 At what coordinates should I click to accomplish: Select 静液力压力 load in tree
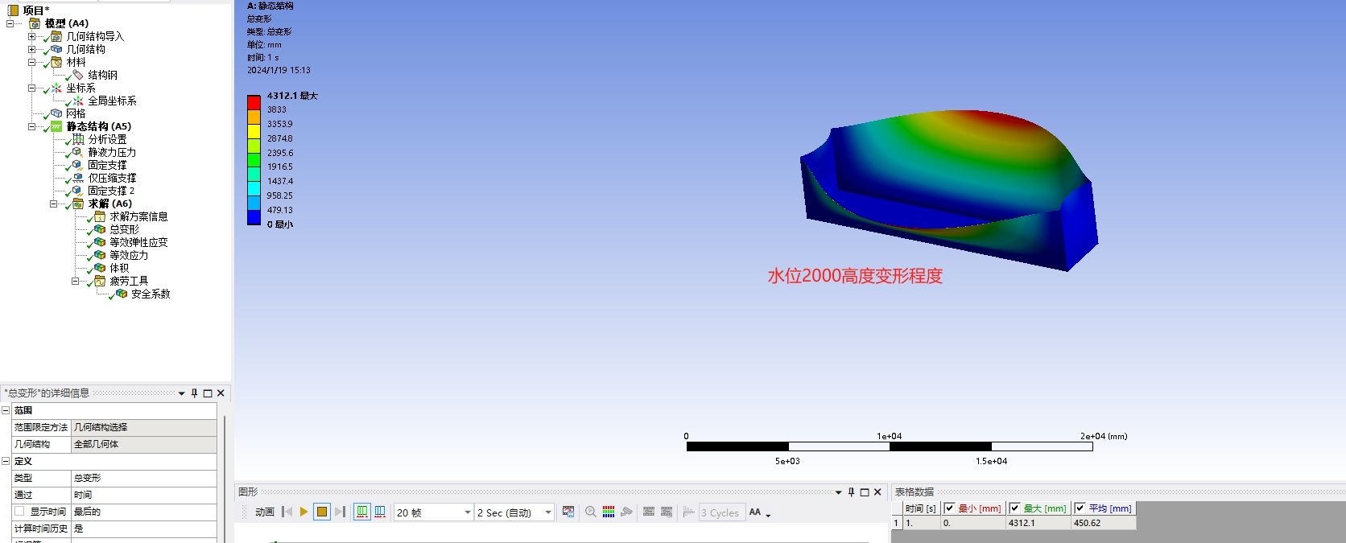coord(112,152)
